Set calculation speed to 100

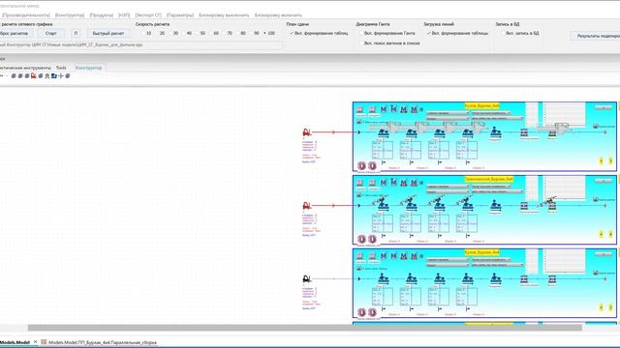269,34
